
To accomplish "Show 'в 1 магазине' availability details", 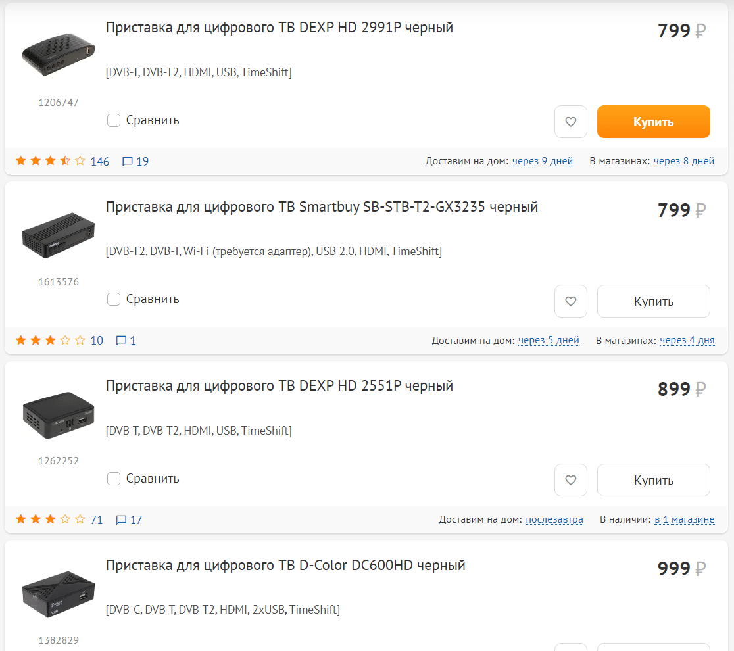I will (684, 519).
